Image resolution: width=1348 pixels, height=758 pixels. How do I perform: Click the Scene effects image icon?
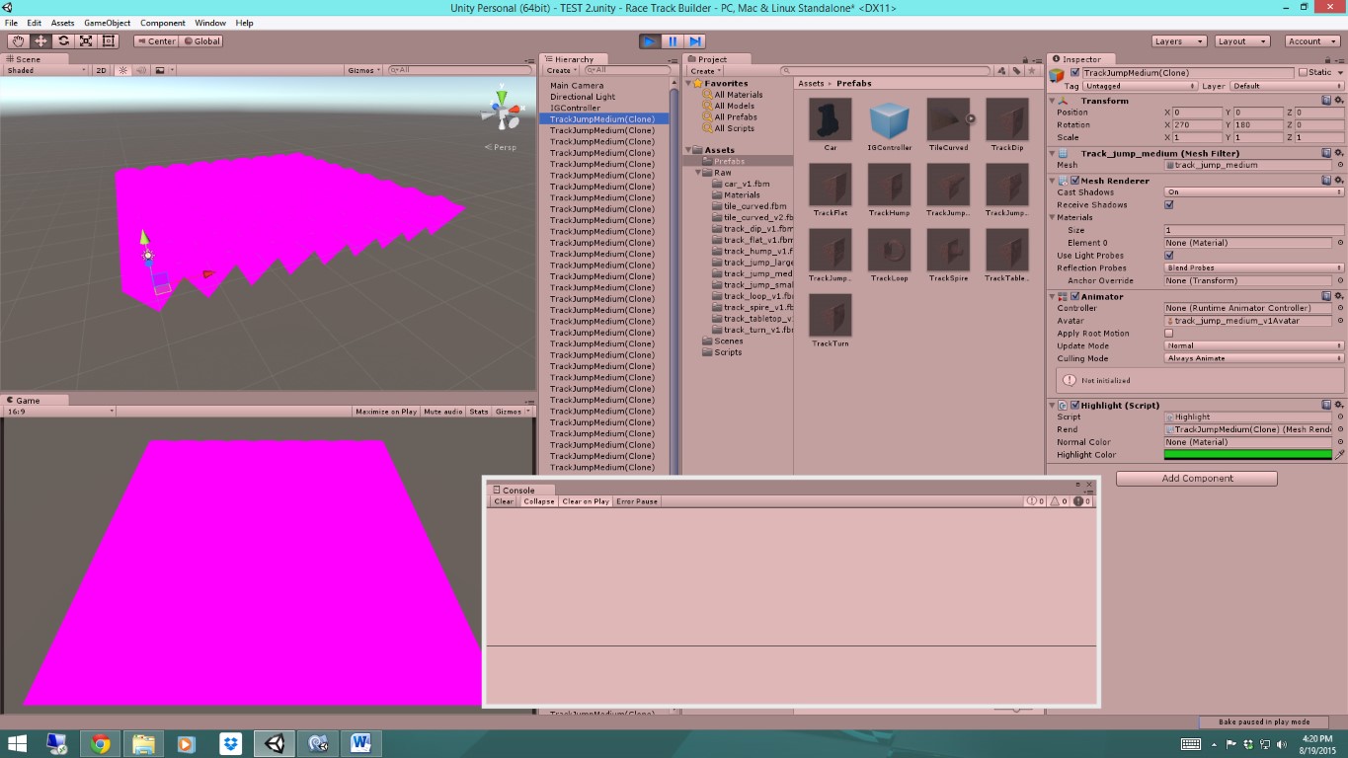point(160,70)
